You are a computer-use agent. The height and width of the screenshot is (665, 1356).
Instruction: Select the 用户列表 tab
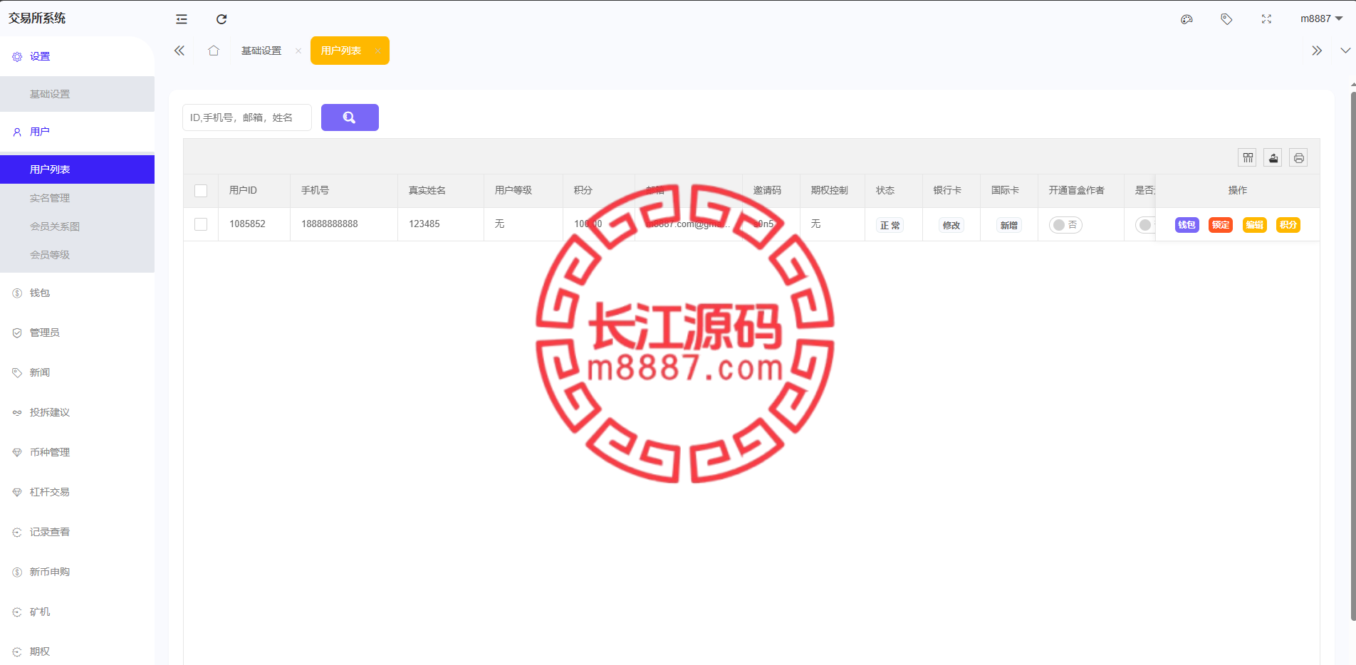point(341,51)
